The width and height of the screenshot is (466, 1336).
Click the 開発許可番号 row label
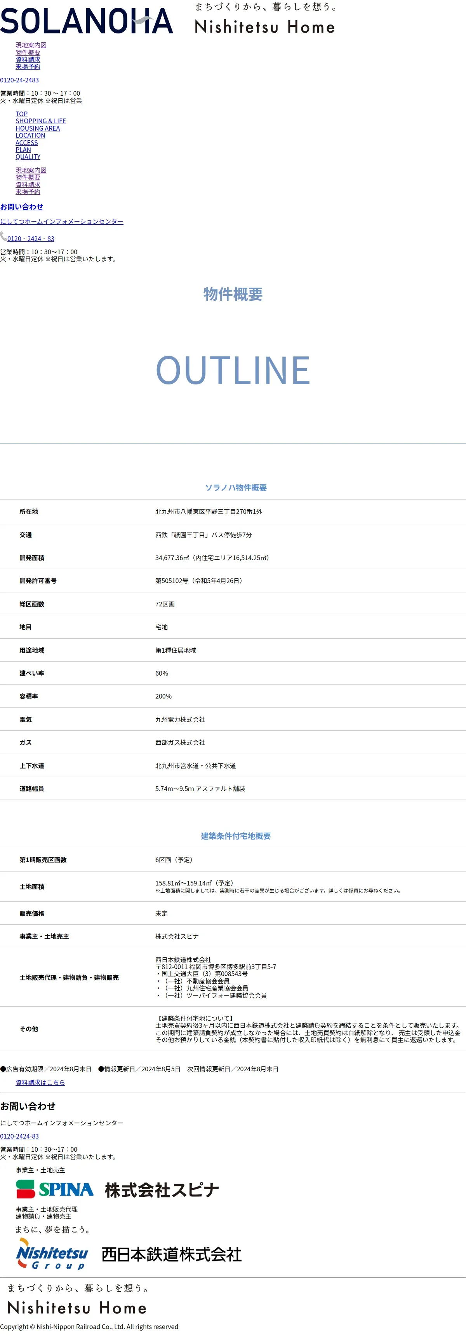[38, 581]
